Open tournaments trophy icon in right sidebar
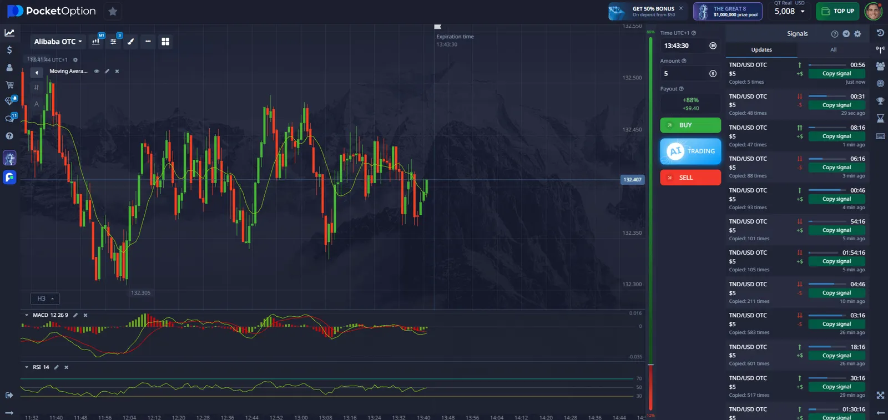 [x=880, y=101]
